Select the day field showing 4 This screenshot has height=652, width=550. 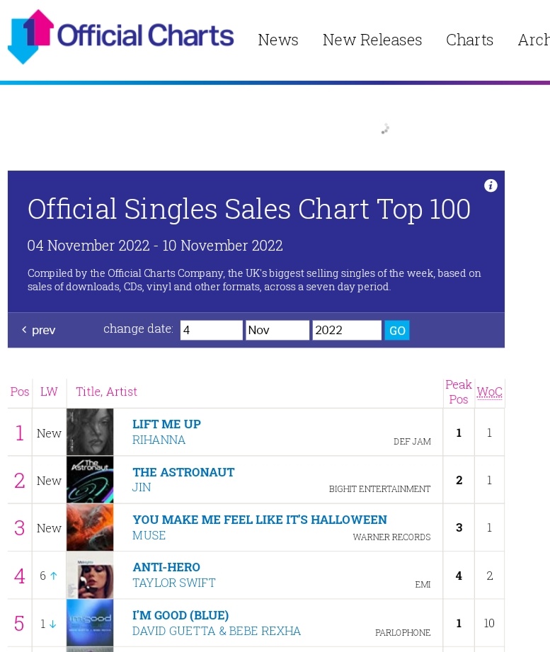coord(211,330)
